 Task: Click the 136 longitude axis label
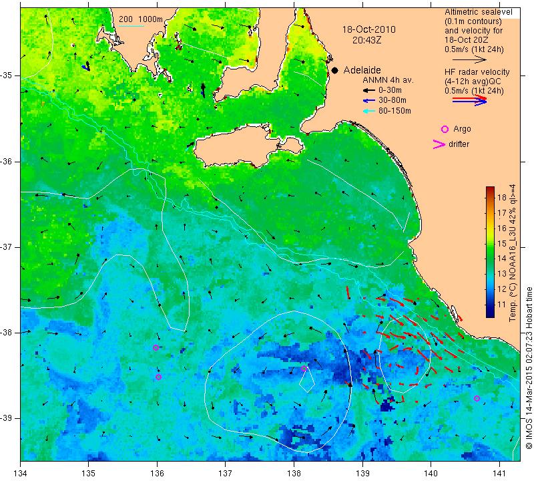[x=157, y=474]
